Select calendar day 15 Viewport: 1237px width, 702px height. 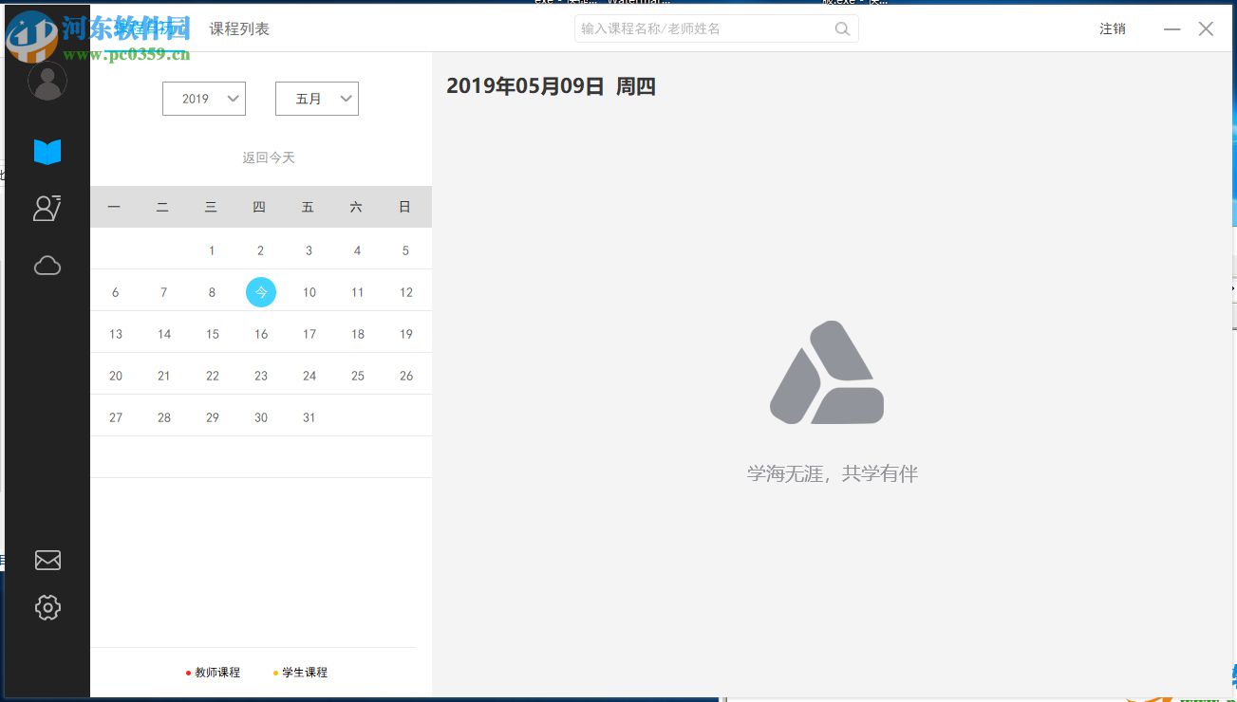click(213, 334)
